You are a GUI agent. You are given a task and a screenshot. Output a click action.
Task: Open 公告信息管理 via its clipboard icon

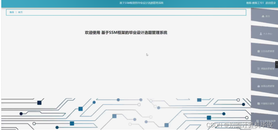pos(258,51)
